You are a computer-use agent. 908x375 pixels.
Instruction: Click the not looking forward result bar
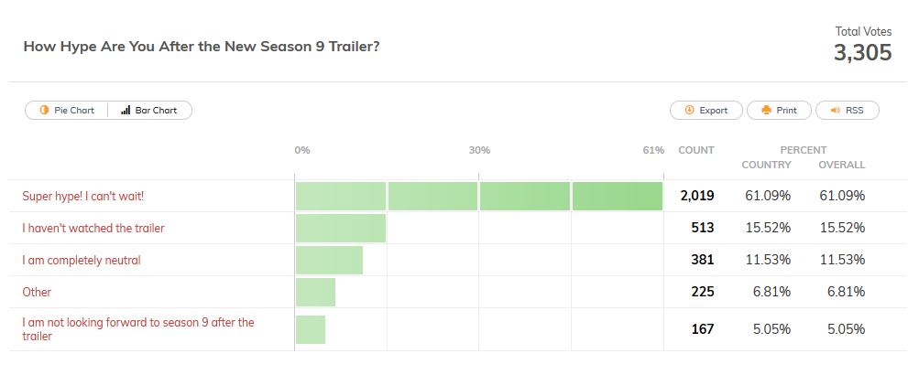click(311, 328)
